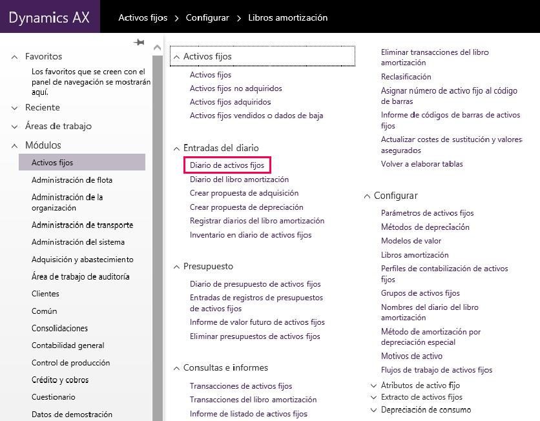Viewport: 540px width, 421px height.
Task: Collapse the Consultas e informes group
Action: point(177,368)
